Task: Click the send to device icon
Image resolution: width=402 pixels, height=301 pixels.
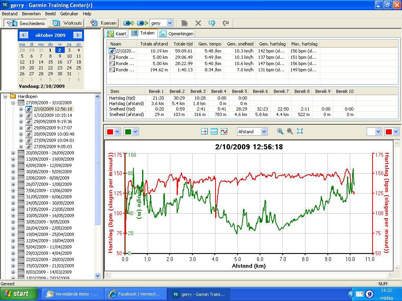Action: [x=128, y=23]
